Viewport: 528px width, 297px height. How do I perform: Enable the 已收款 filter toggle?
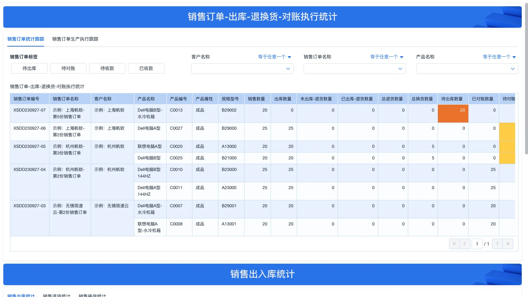click(x=146, y=68)
